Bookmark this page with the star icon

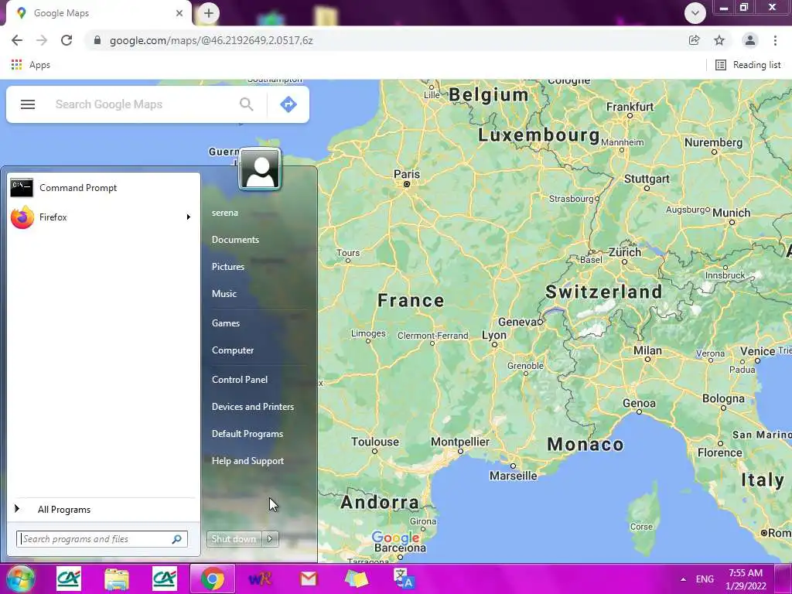(x=719, y=40)
